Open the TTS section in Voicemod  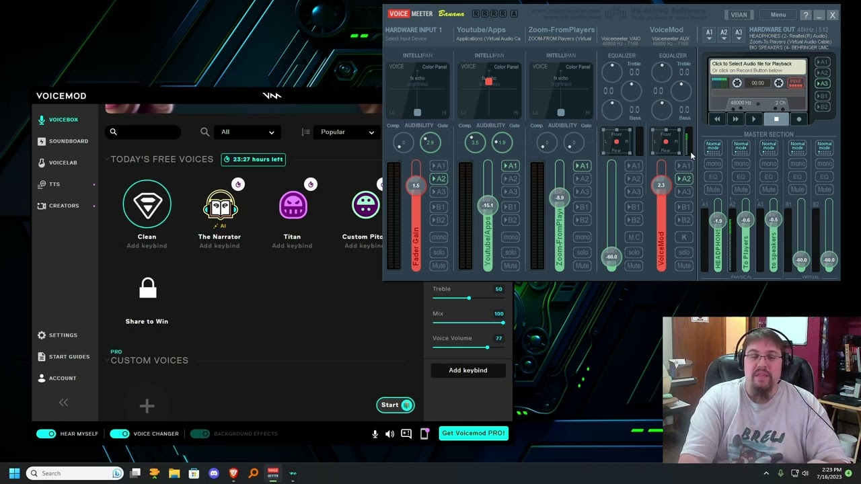click(49, 184)
